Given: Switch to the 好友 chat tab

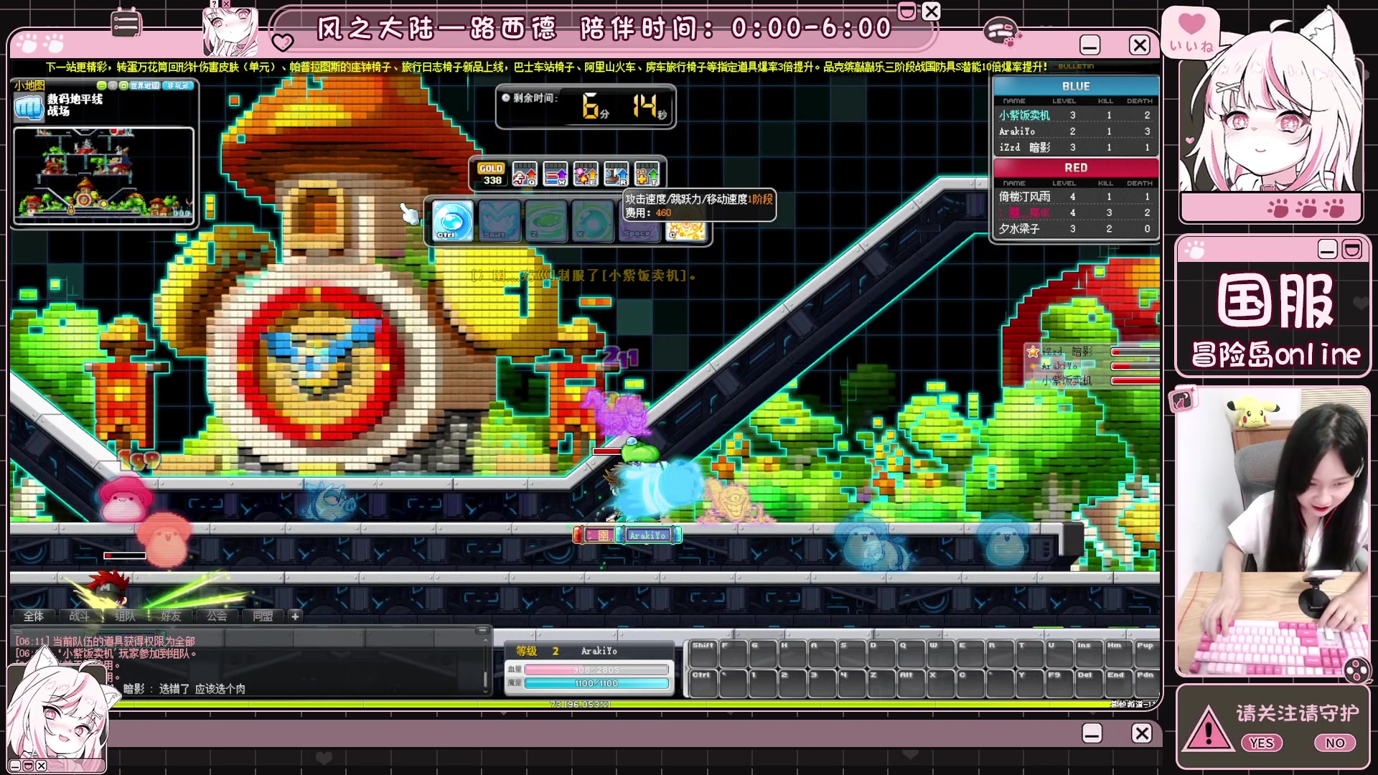Looking at the screenshot, I should (171, 616).
